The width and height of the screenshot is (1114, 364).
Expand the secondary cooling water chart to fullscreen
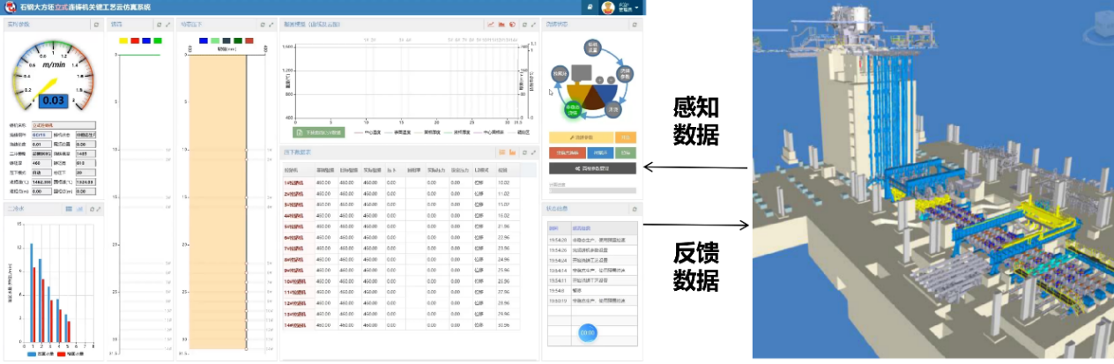click(x=99, y=209)
